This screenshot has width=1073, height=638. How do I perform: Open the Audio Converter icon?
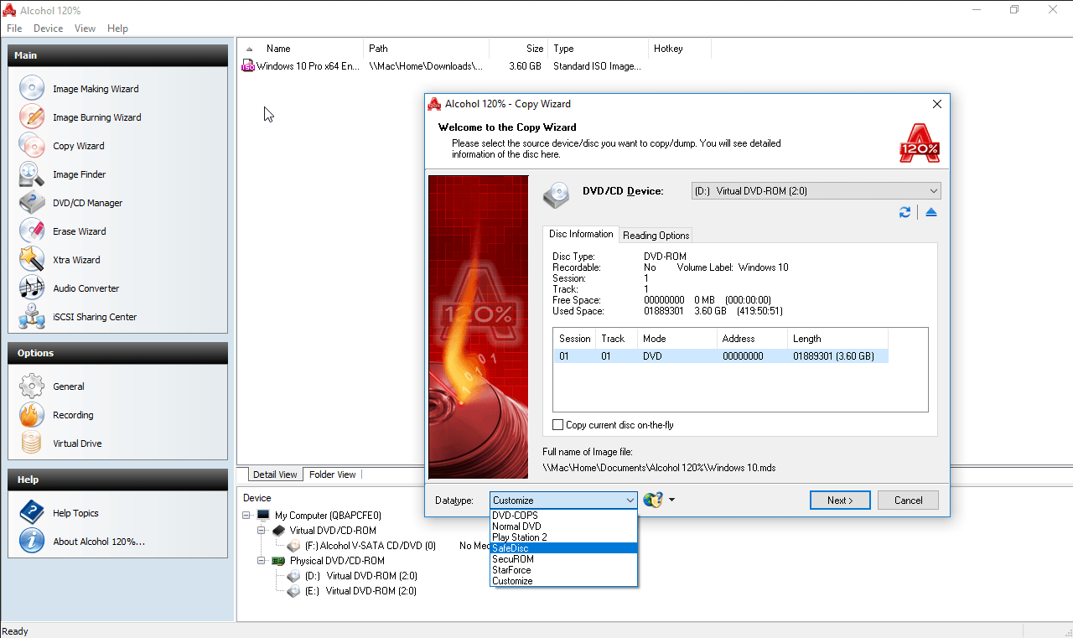tap(32, 288)
